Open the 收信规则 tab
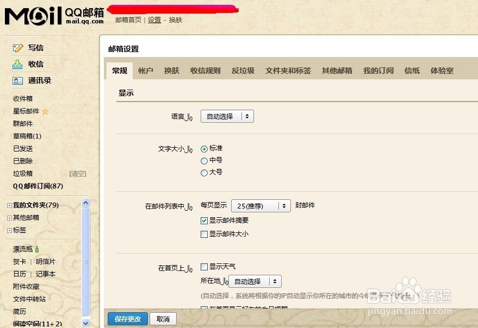Screen dimensions: 478x328 pyautogui.click(x=205, y=70)
